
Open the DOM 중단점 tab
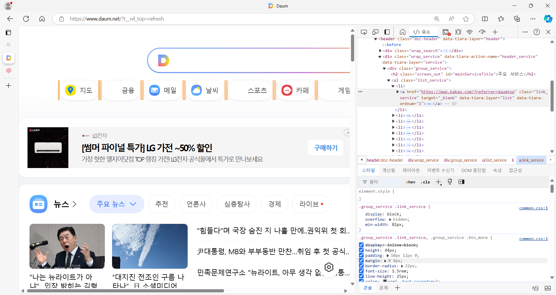(x=473, y=170)
